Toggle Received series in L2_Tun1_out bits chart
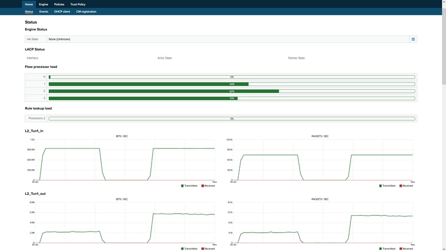446x251 pixels. [202, 248]
